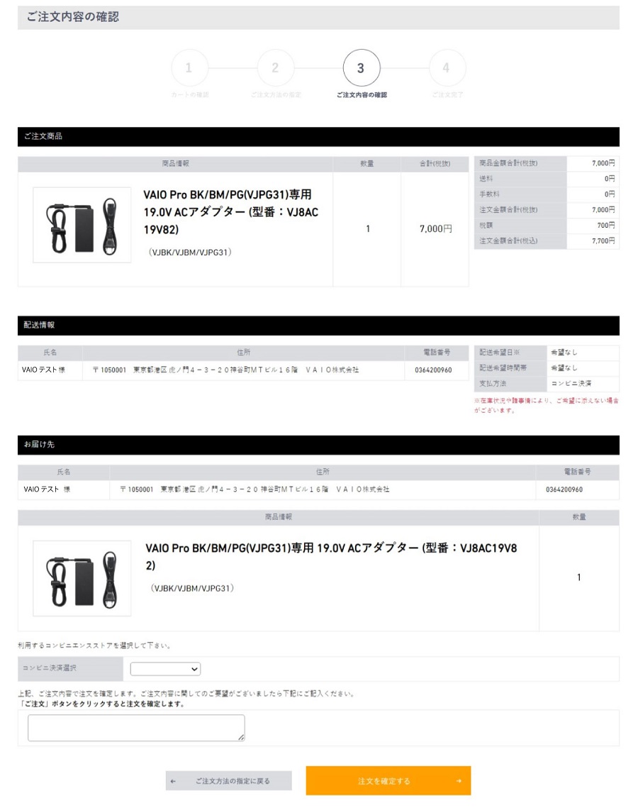Confirm order with the orange 注文を確定する button

click(x=388, y=781)
